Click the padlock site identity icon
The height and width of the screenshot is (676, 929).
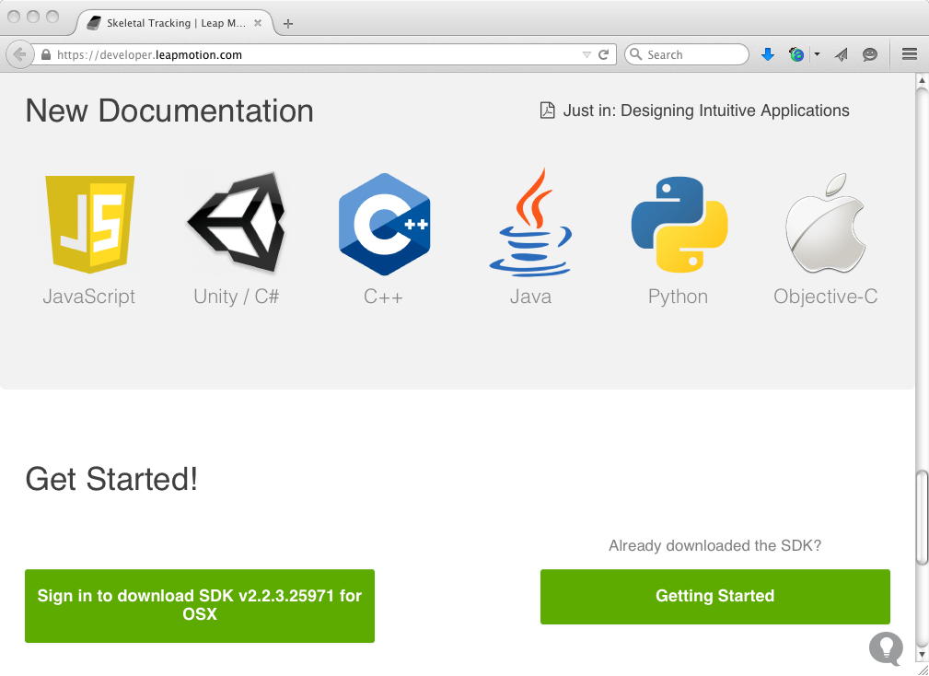pyautogui.click(x=46, y=54)
